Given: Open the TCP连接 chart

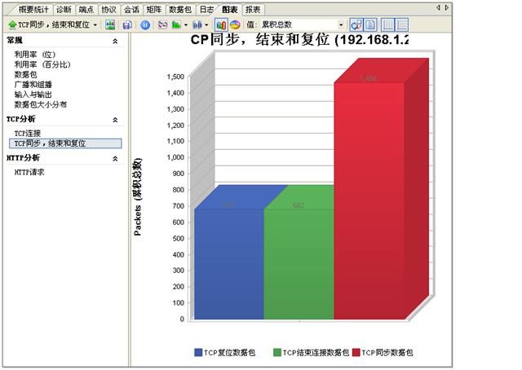Looking at the screenshot, I should pos(27,134).
